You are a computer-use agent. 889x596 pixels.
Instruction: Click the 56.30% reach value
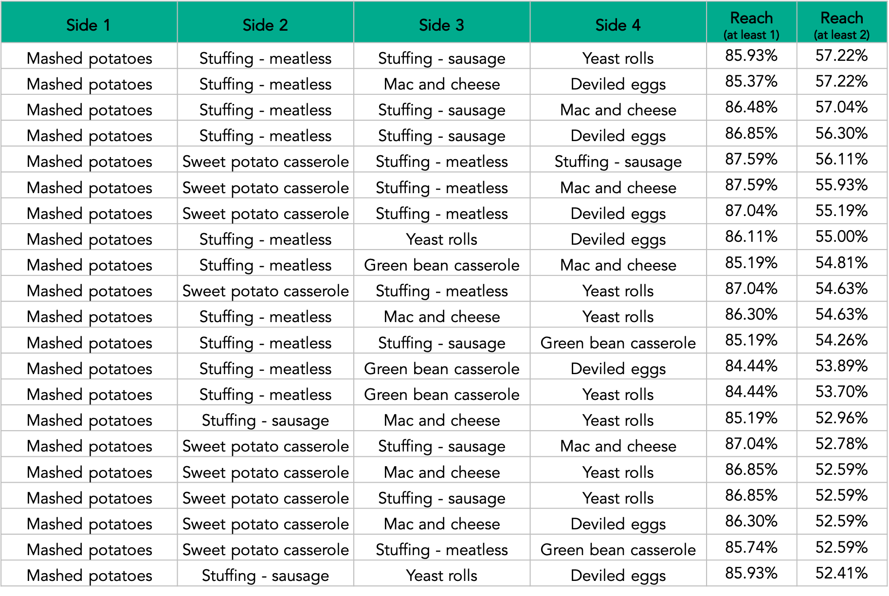(x=842, y=133)
